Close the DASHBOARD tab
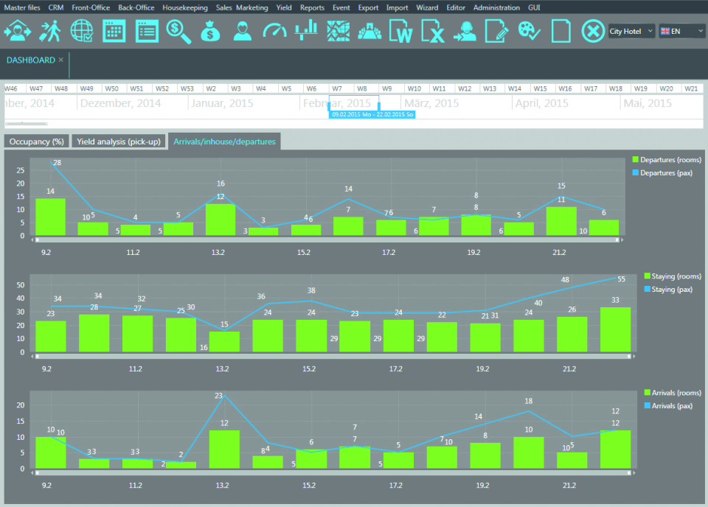Viewport: 708px width, 507px height. tap(60, 60)
